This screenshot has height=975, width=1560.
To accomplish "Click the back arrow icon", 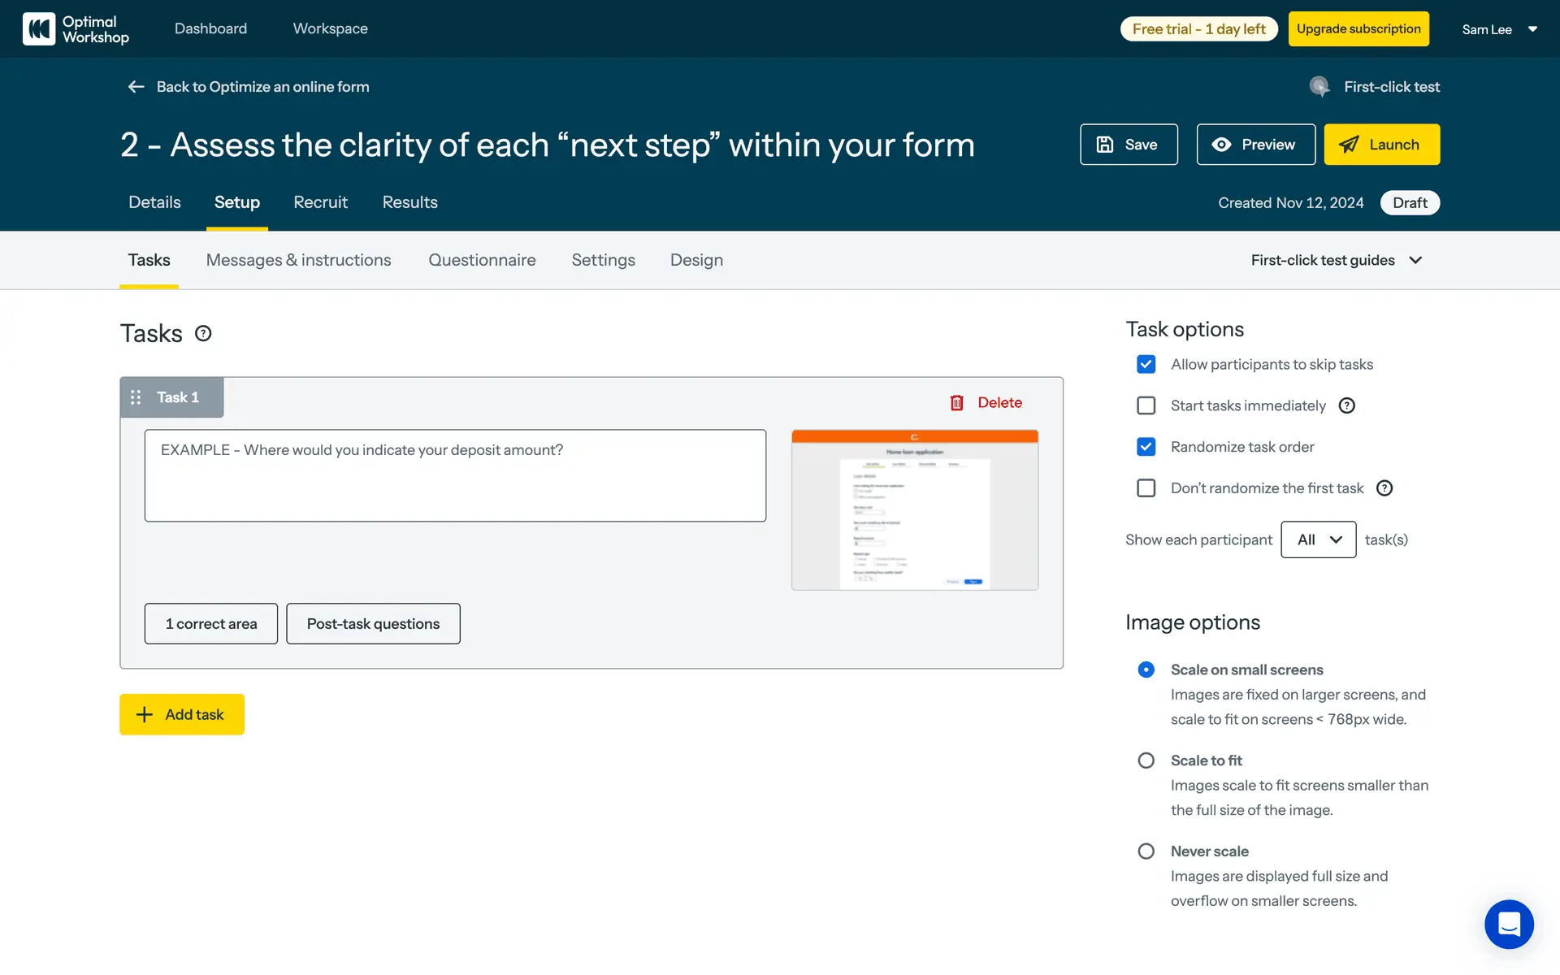I will [x=136, y=87].
